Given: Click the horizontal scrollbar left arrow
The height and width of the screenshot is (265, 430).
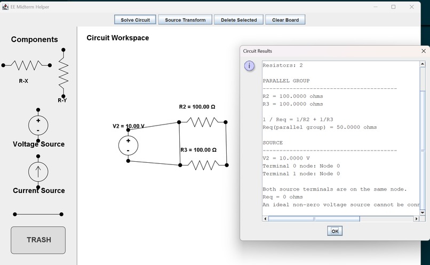Looking at the screenshot, I should click(265, 219).
